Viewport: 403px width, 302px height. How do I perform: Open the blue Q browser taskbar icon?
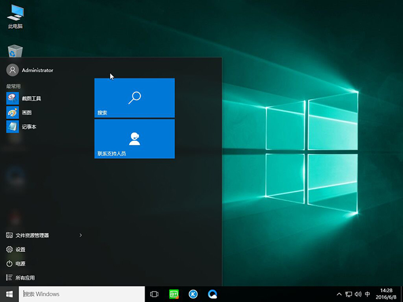click(213, 294)
